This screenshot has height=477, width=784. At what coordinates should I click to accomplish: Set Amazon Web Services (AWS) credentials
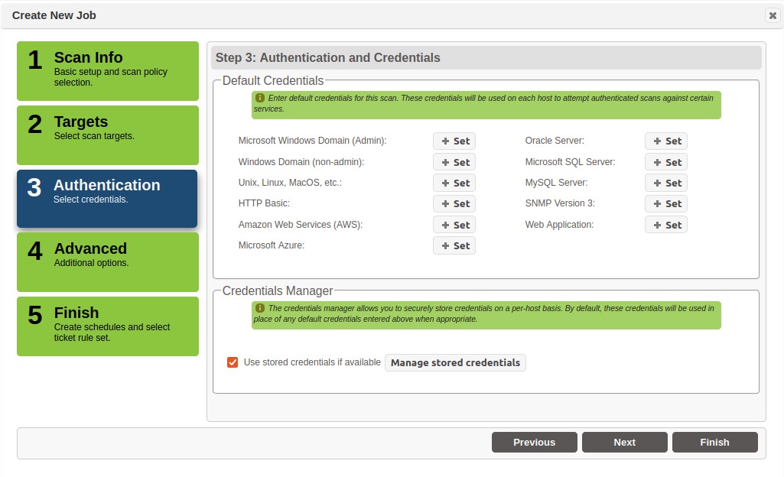point(454,225)
